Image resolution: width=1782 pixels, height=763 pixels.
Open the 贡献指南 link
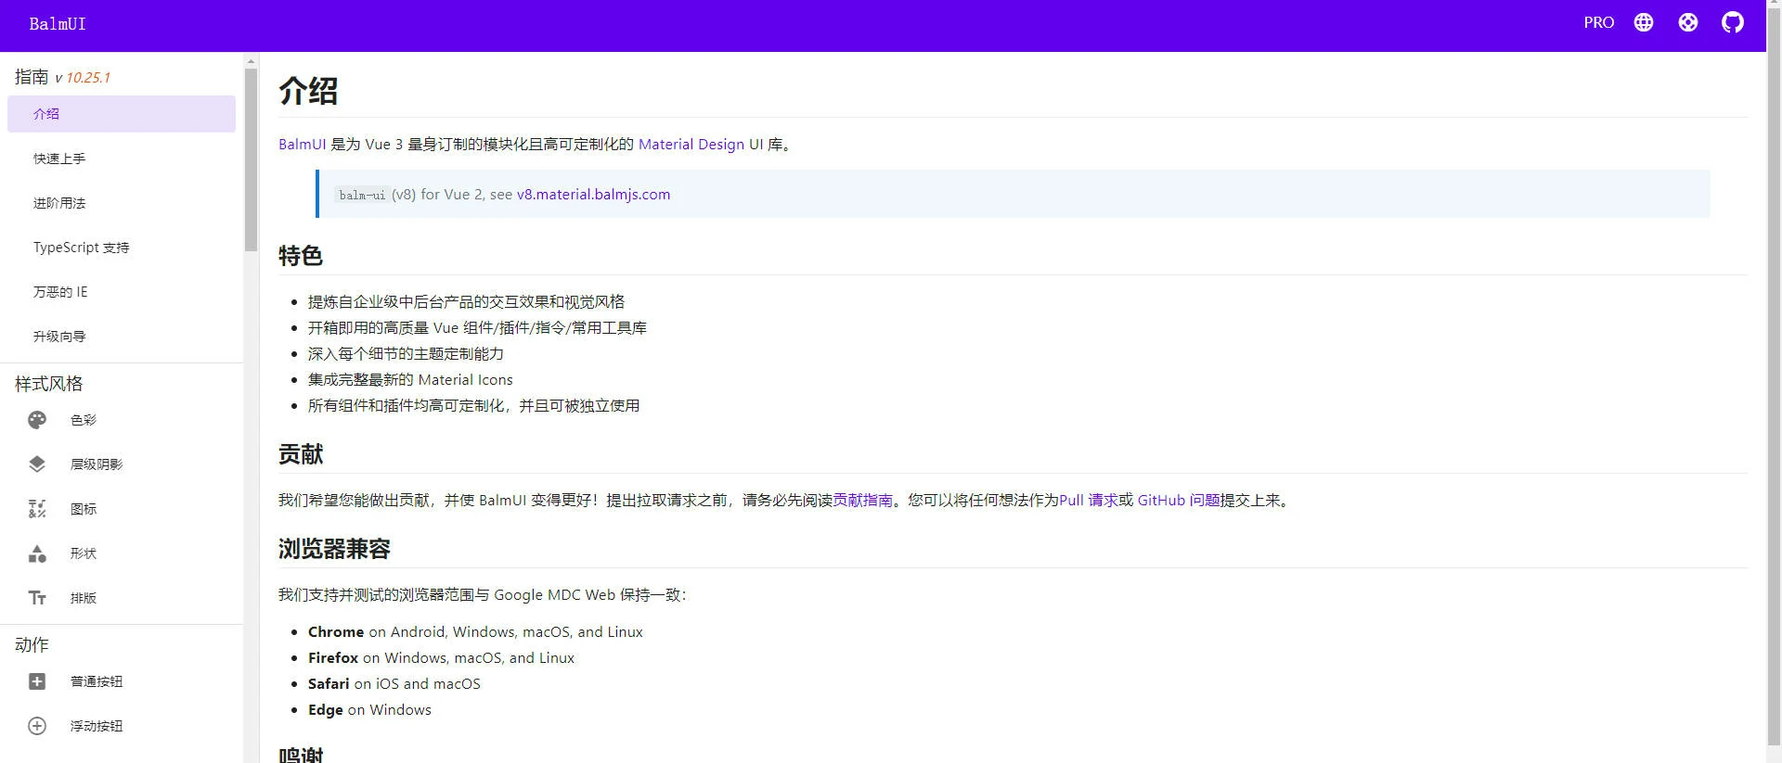click(x=862, y=501)
